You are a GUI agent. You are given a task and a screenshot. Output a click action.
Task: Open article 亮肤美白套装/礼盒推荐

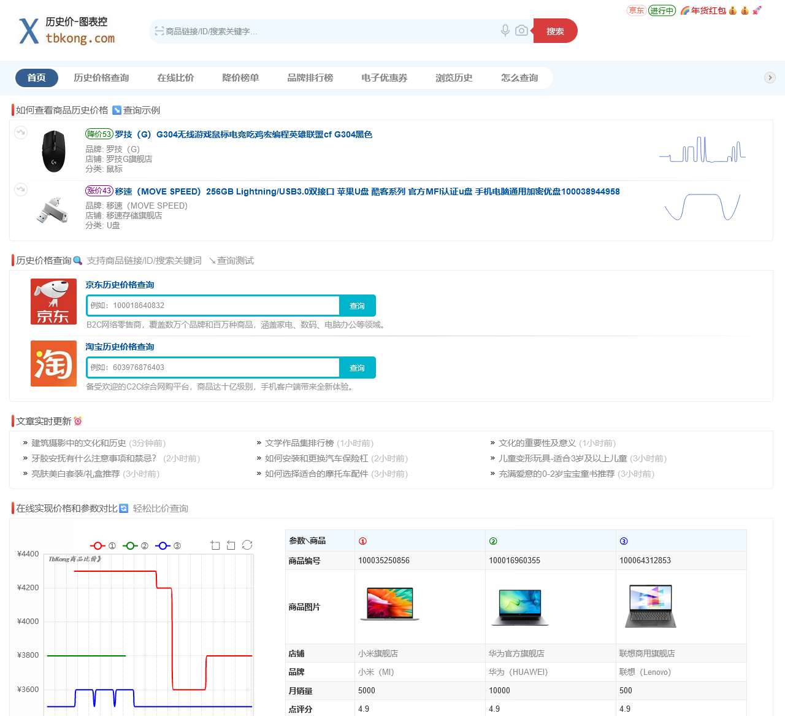coord(75,474)
